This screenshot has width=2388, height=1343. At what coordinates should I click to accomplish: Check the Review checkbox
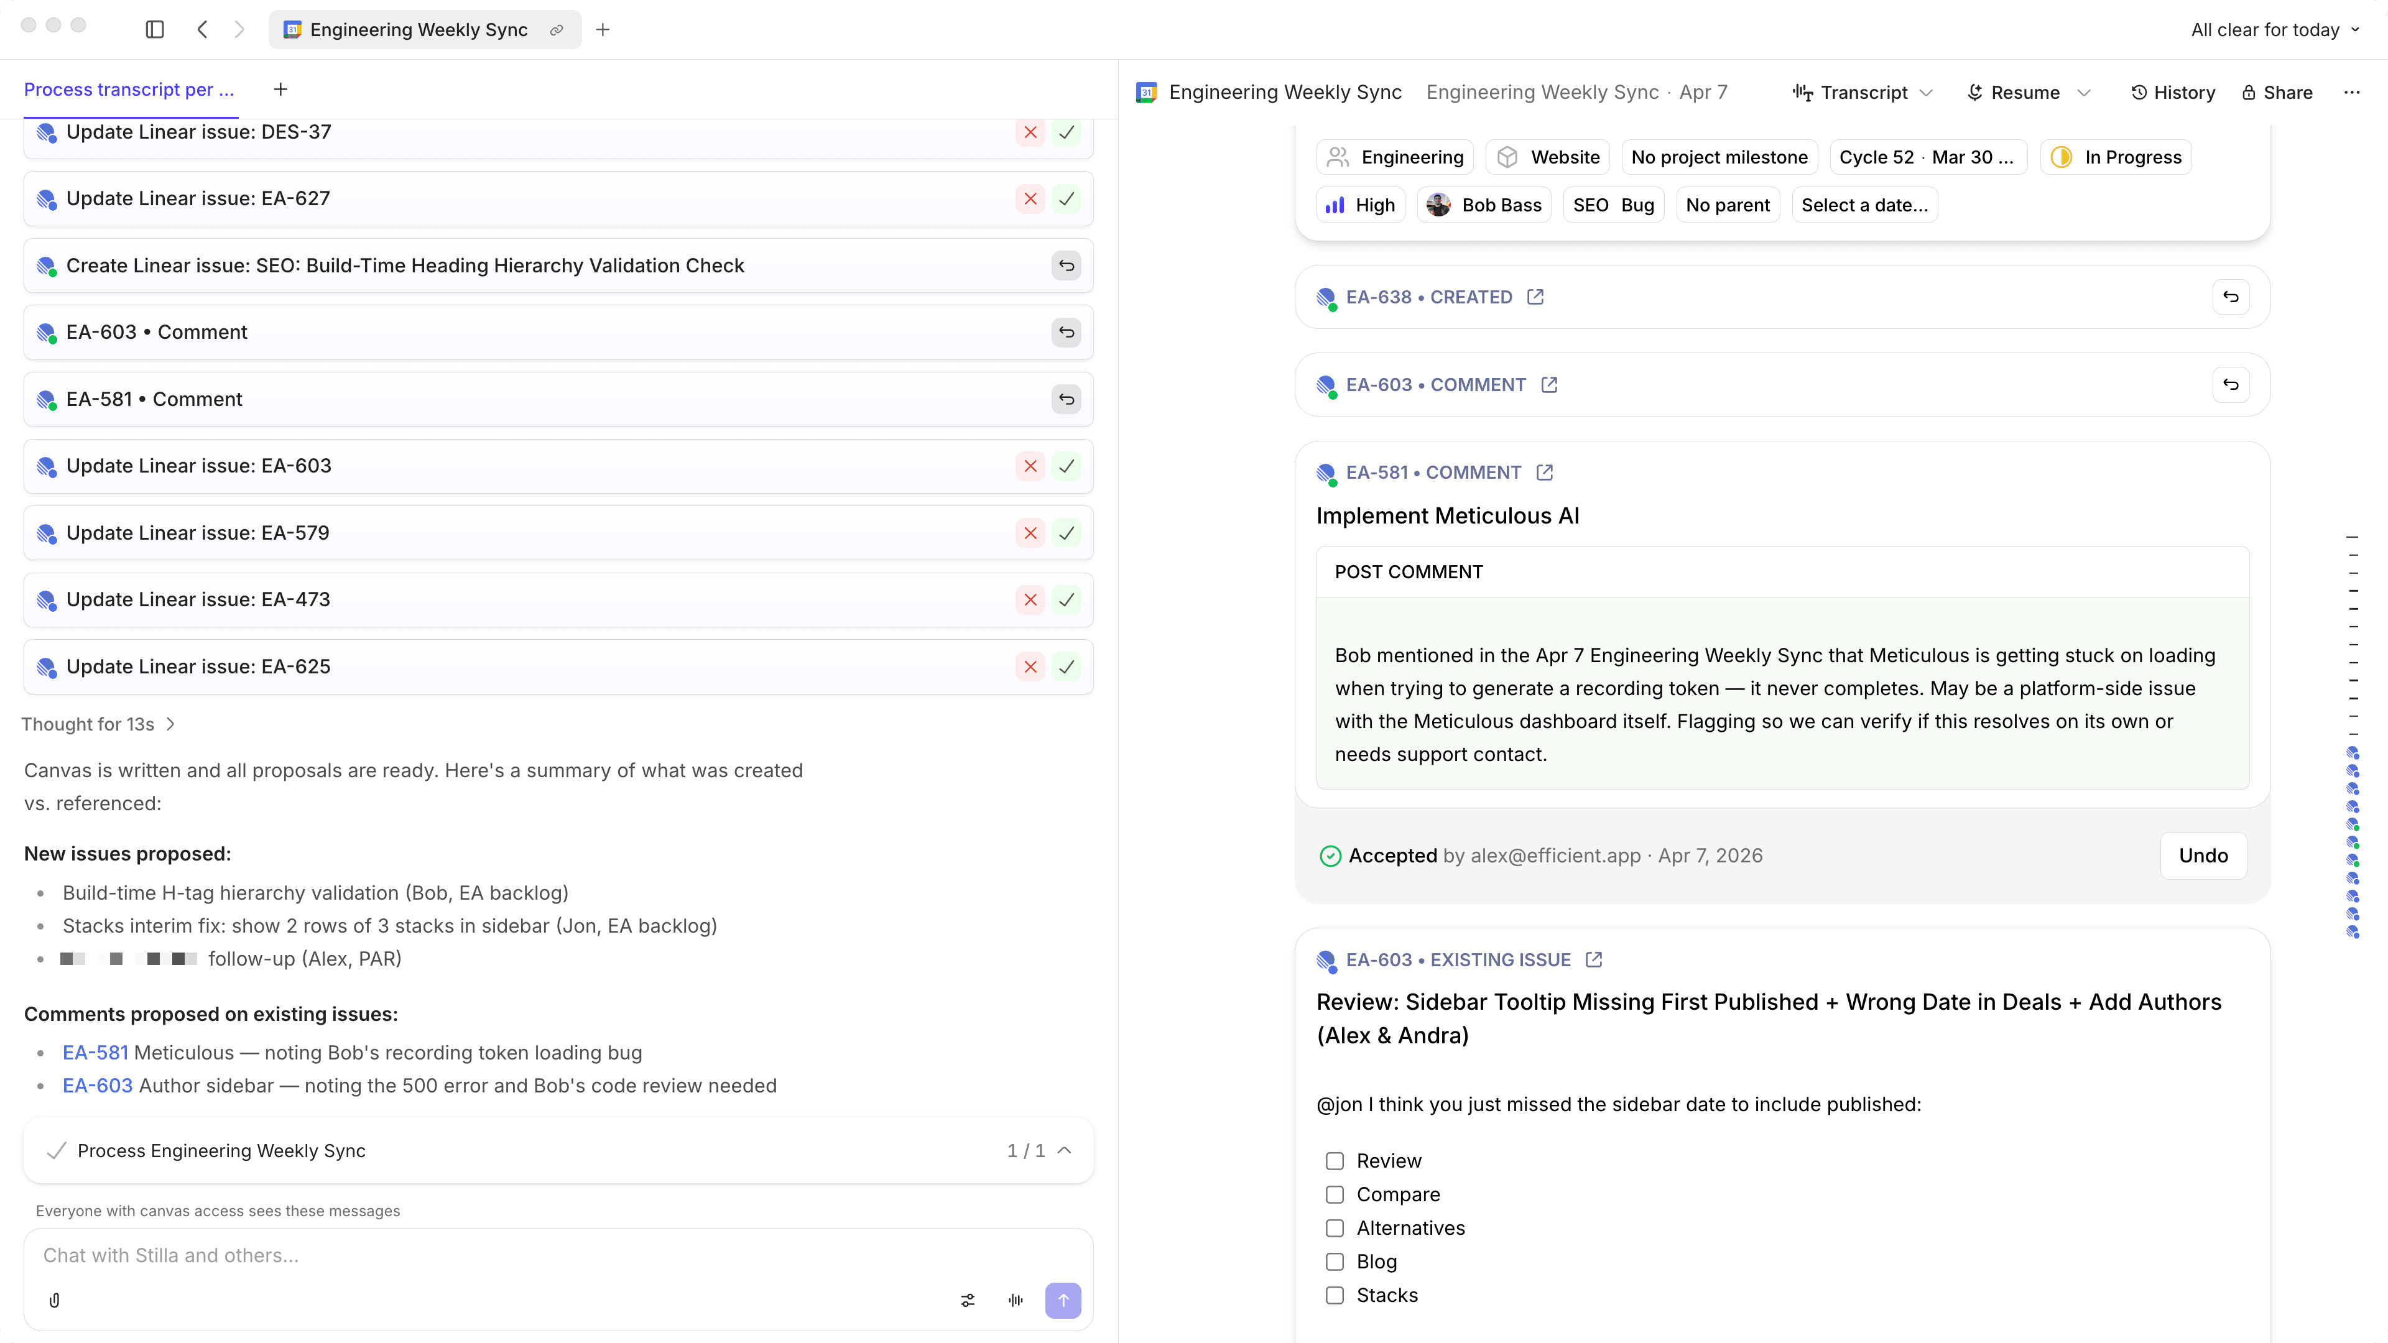tap(1335, 1161)
